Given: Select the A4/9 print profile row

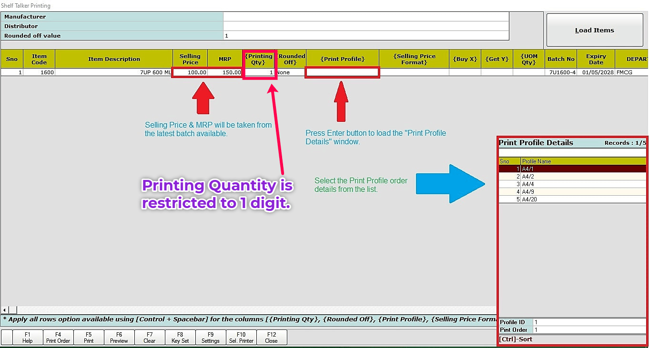Looking at the screenshot, I should 572,191.
